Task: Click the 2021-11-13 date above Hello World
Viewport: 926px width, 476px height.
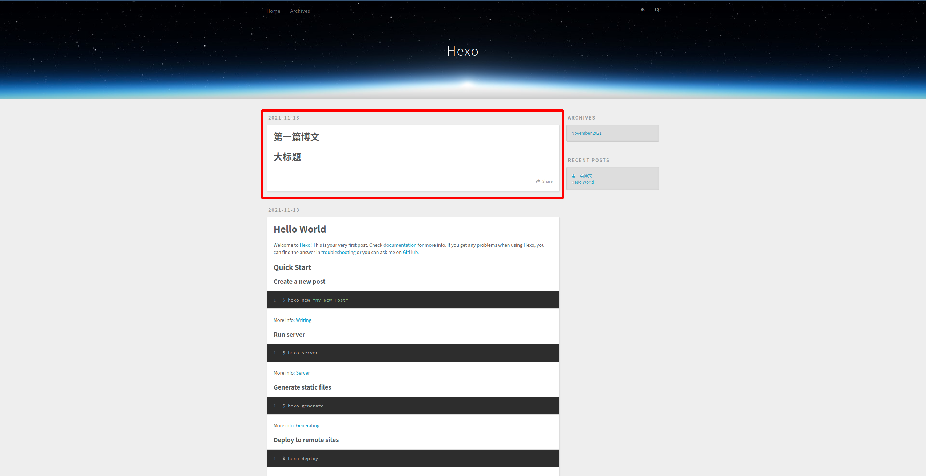Action: click(284, 210)
